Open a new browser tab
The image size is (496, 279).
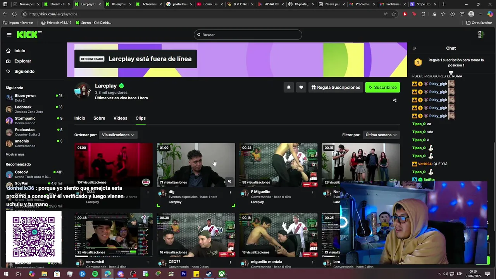pyautogui.click(x=444, y=4)
